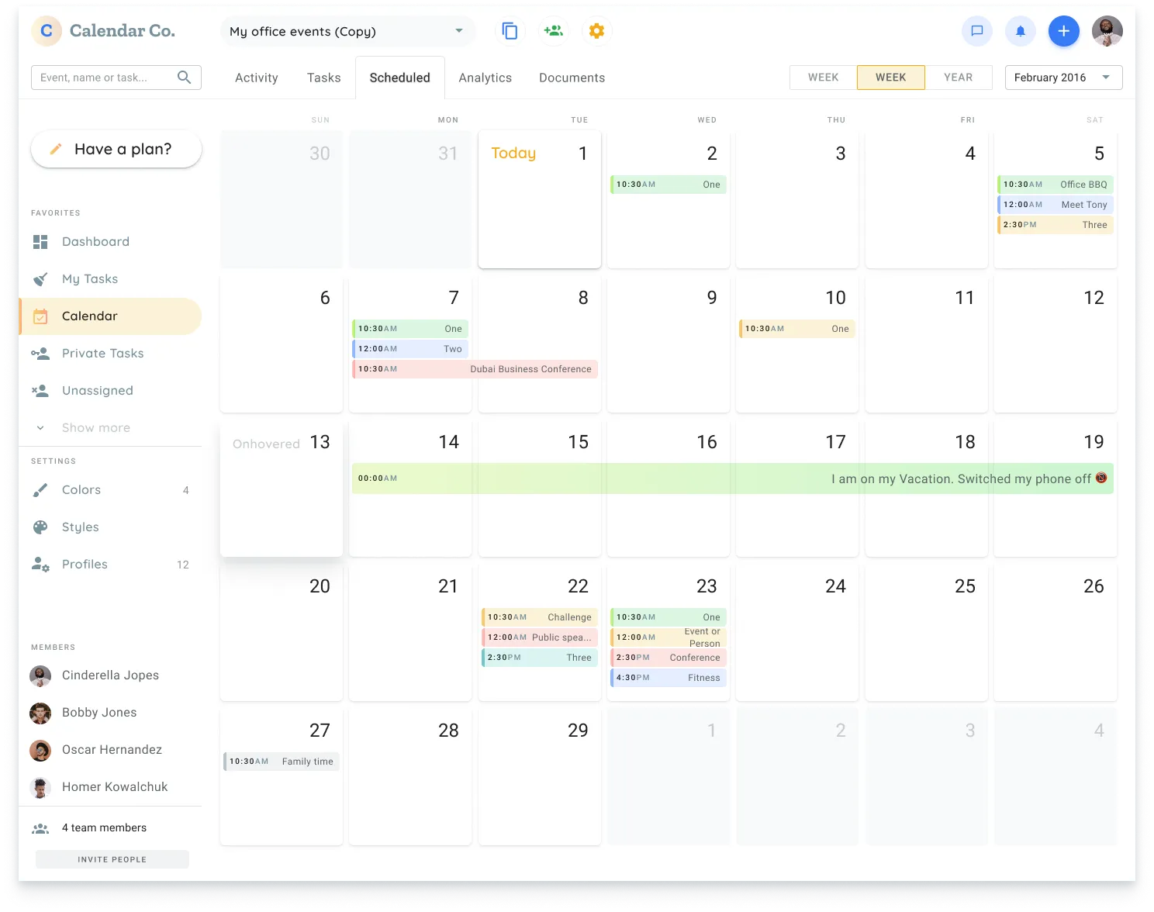Open the chat bubble icon in the header
The width and height of the screenshot is (1154, 912).
click(x=976, y=31)
